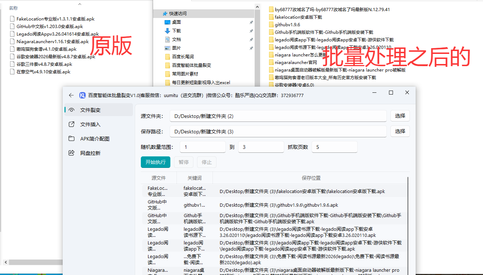The image size is (483, 275).
Task: Click the blue download arrow icon
Action: pyautogui.click(x=167, y=31)
